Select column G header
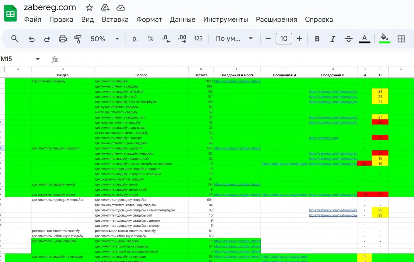414x262 pixels. coord(332,69)
